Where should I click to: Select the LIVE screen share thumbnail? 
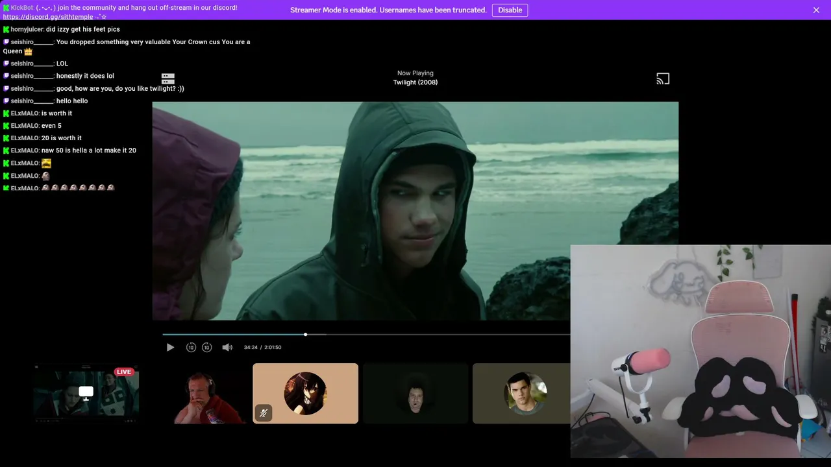tap(86, 394)
